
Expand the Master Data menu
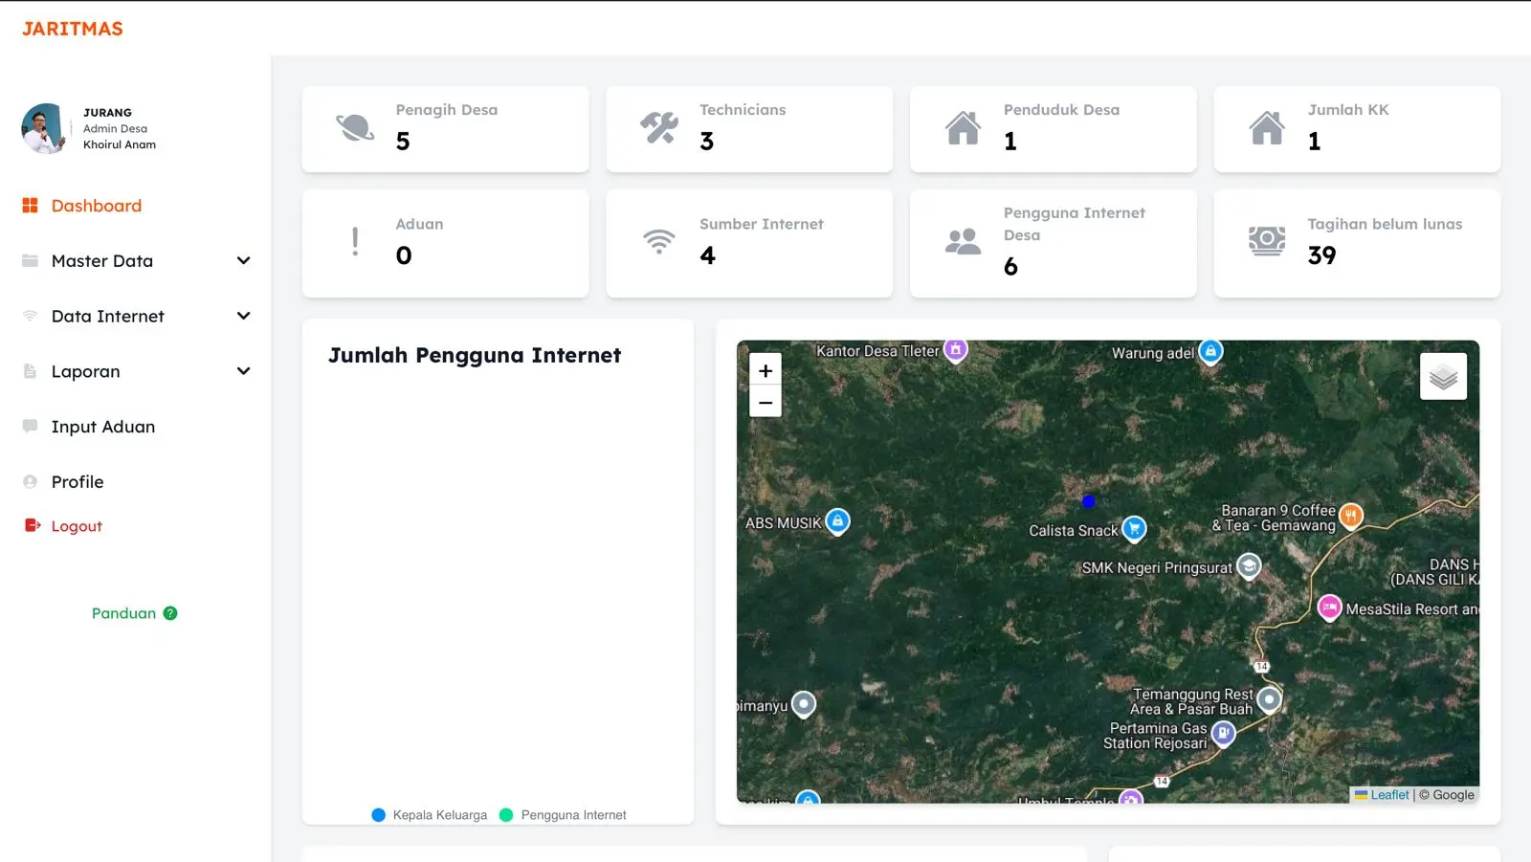pyautogui.click(x=243, y=261)
